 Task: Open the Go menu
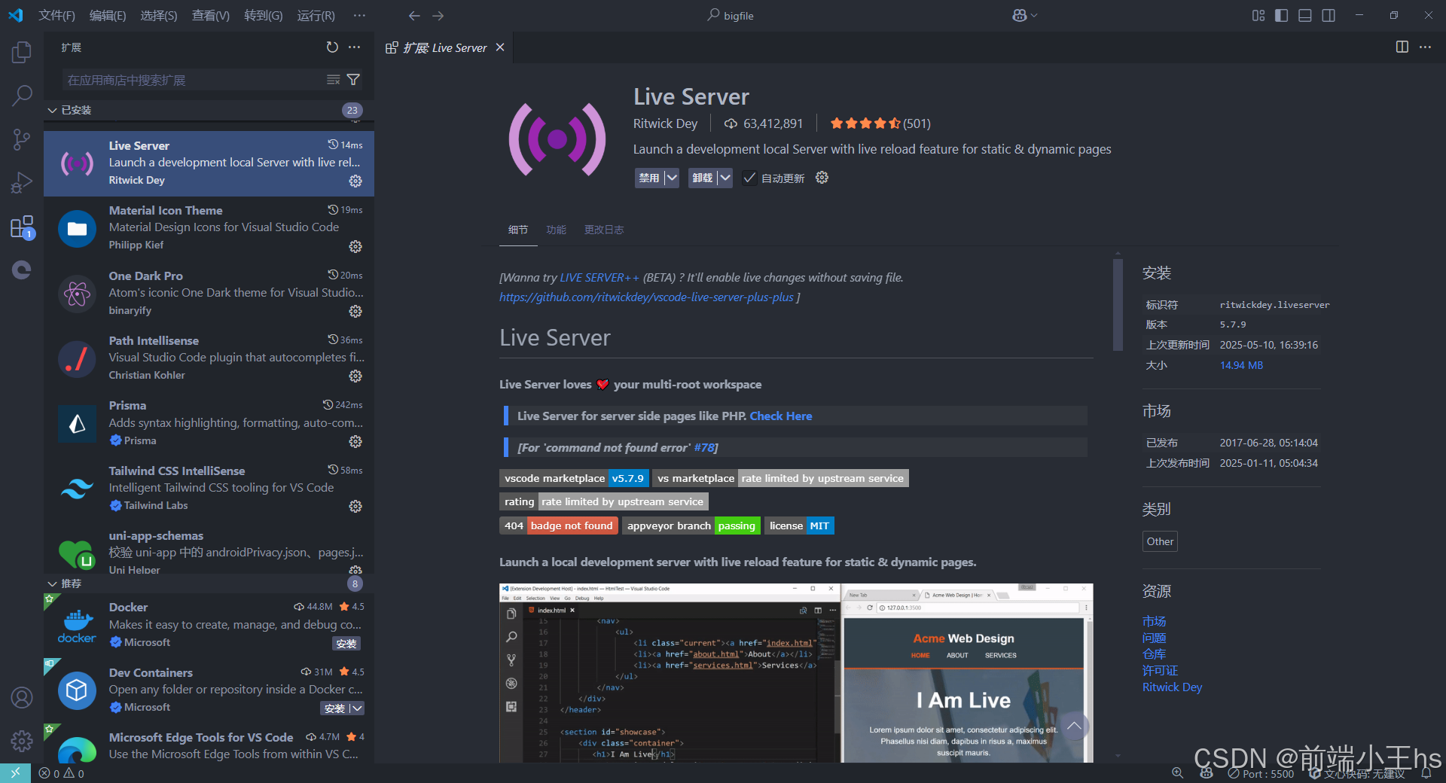[264, 15]
